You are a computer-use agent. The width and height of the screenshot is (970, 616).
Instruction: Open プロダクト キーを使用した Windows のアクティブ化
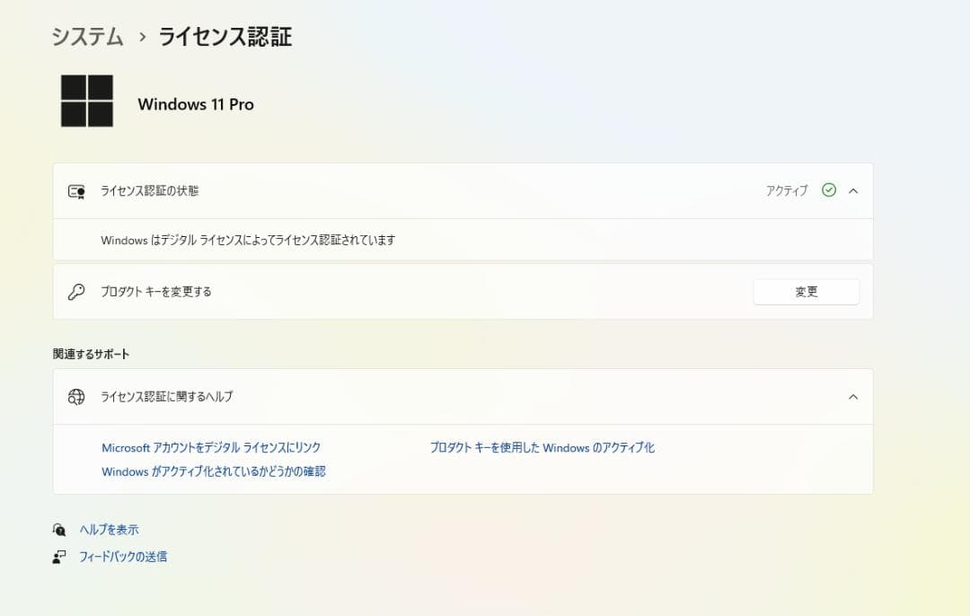[x=542, y=446]
